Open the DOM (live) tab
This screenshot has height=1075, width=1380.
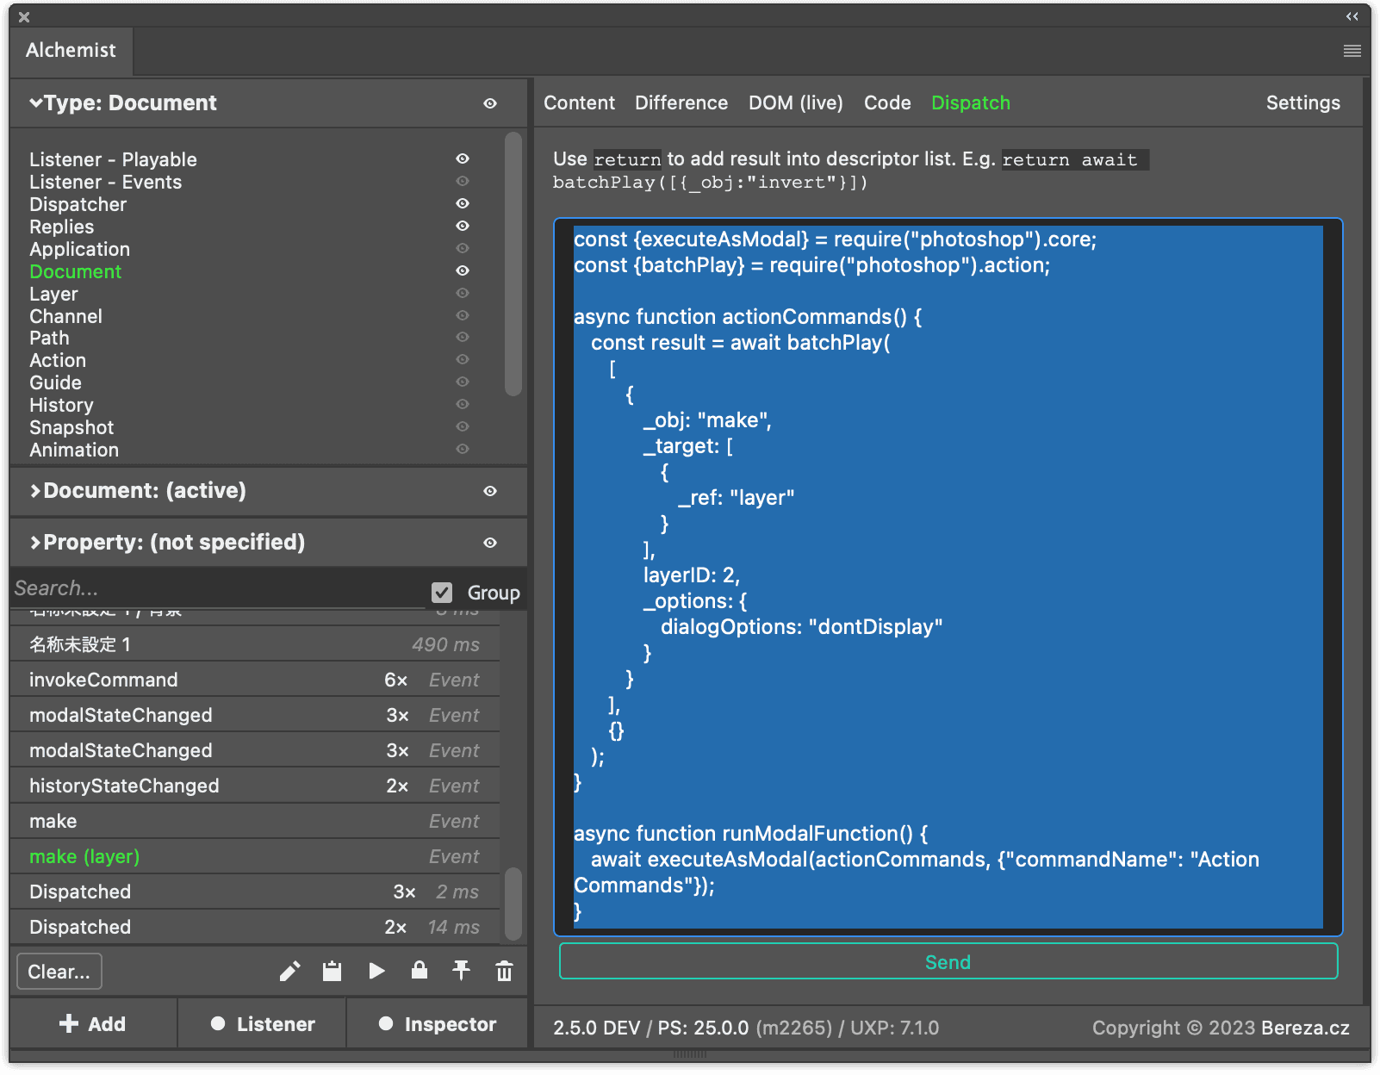point(795,103)
